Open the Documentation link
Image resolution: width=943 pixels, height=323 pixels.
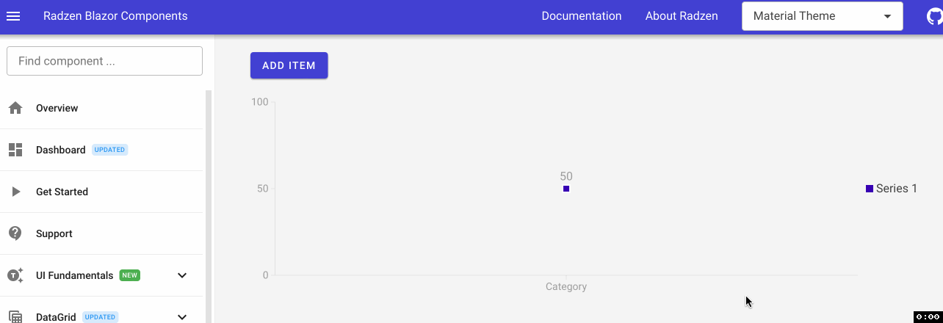tap(582, 16)
